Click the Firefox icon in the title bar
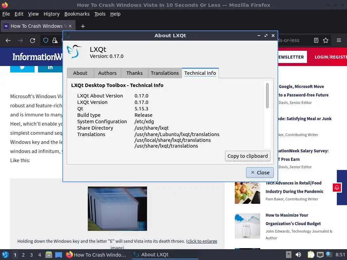 point(5,5)
